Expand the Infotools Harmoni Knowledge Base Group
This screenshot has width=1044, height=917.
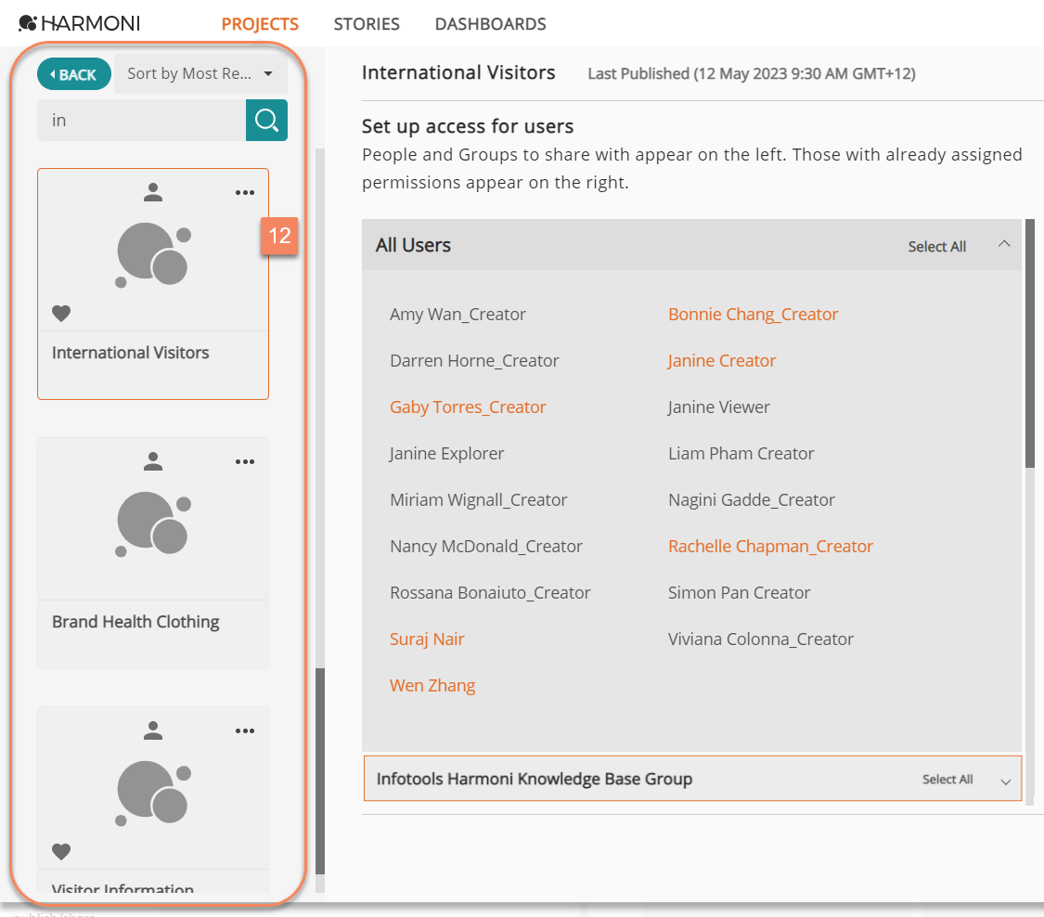point(1005,781)
